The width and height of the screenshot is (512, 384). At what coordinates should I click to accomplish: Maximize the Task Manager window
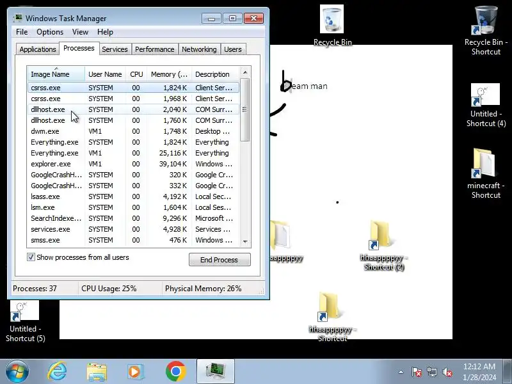coord(232,19)
